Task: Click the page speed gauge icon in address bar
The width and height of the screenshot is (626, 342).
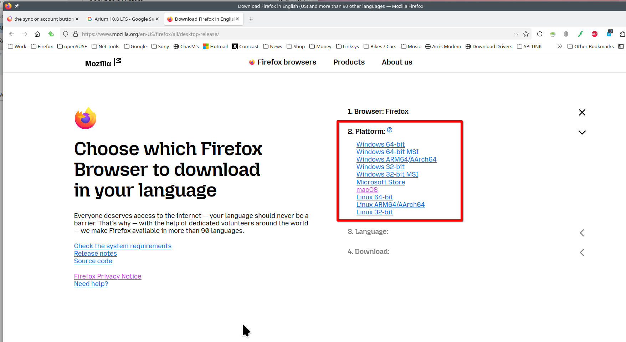Action: point(515,34)
